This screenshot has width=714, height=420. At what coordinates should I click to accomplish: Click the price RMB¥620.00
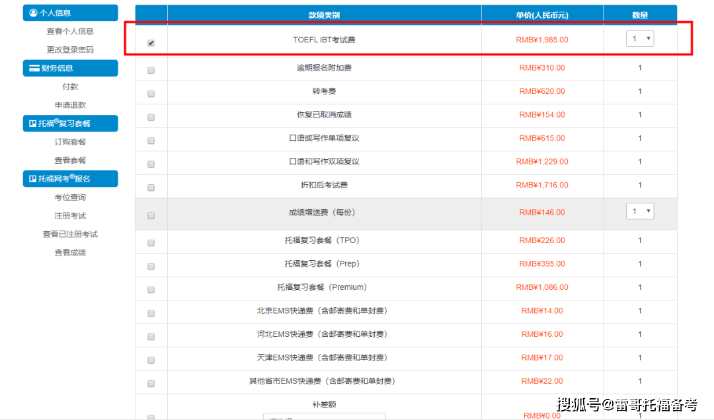(x=542, y=91)
